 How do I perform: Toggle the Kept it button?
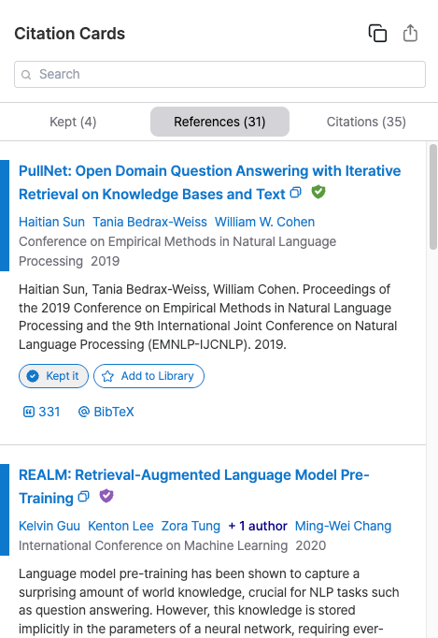click(x=53, y=376)
